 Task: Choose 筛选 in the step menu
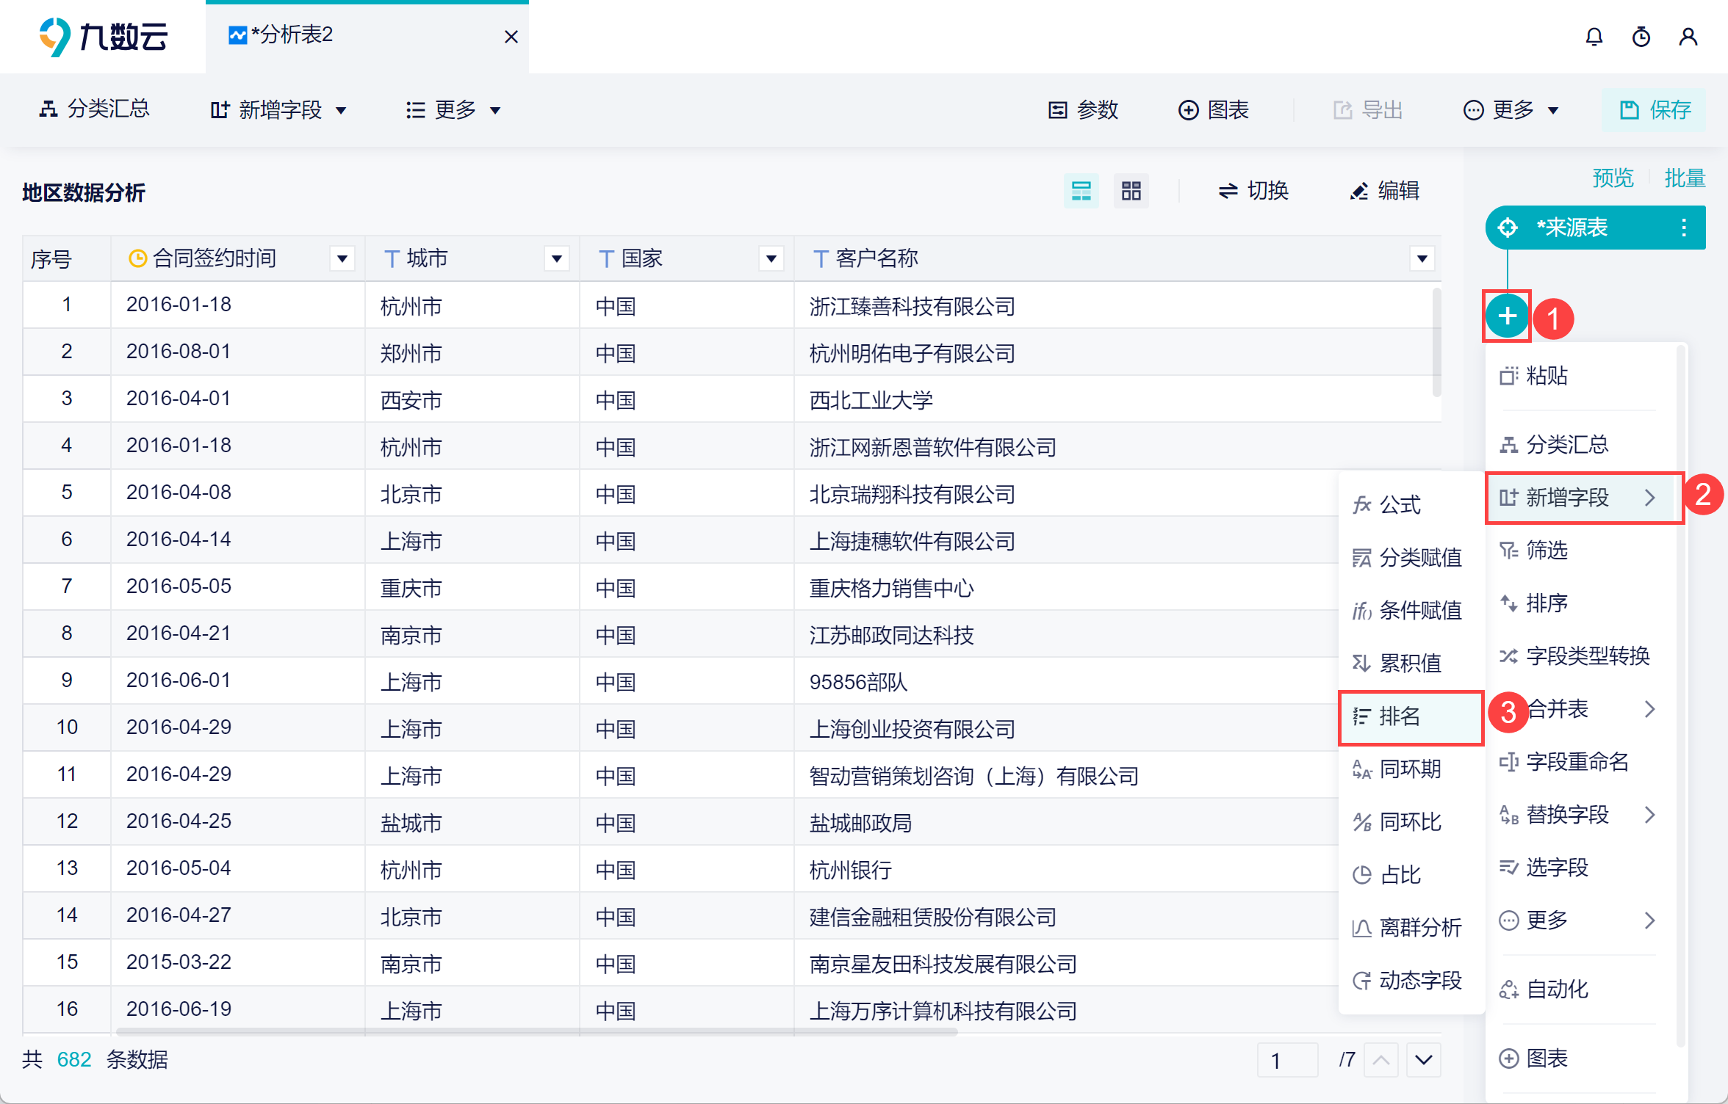coord(1546,551)
